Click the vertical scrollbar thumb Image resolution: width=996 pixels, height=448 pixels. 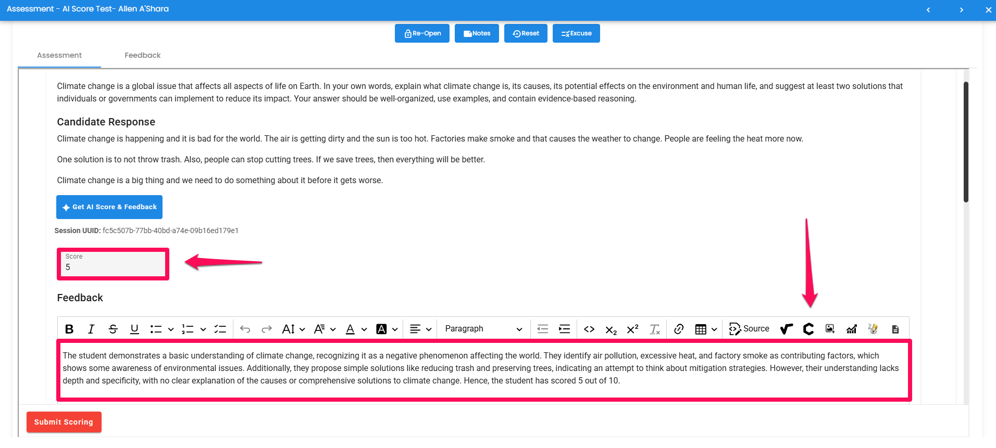pyautogui.click(x=966, y=142)
